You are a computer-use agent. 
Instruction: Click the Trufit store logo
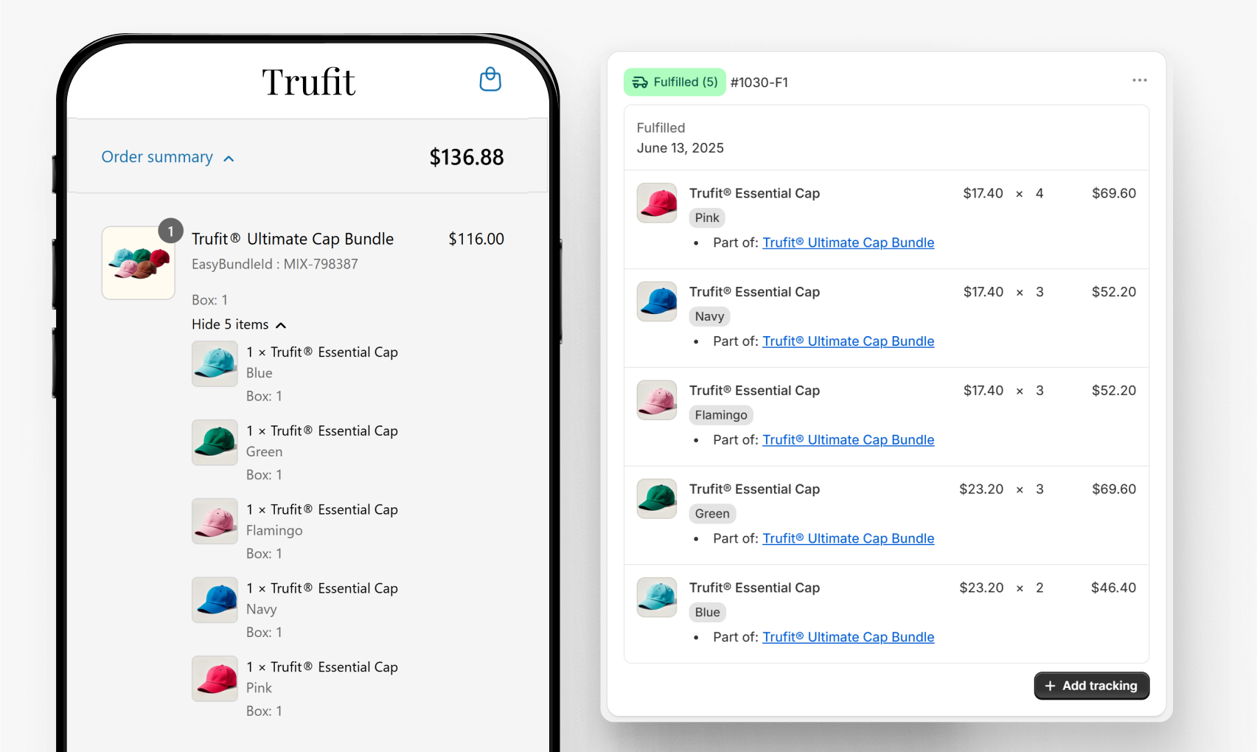click(309, 82)
